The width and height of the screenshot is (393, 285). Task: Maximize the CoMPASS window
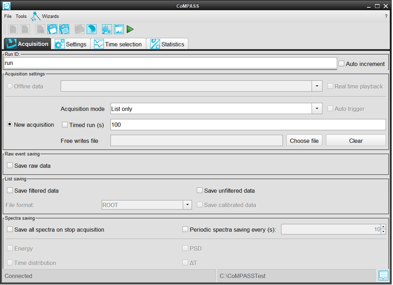377,6
